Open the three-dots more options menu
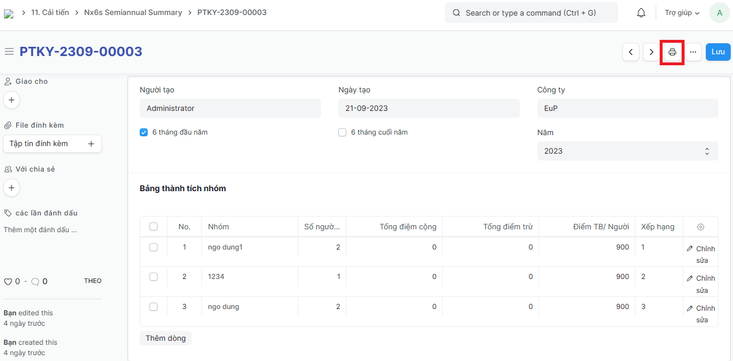733x361 pixels. click(x=693, y=52)
